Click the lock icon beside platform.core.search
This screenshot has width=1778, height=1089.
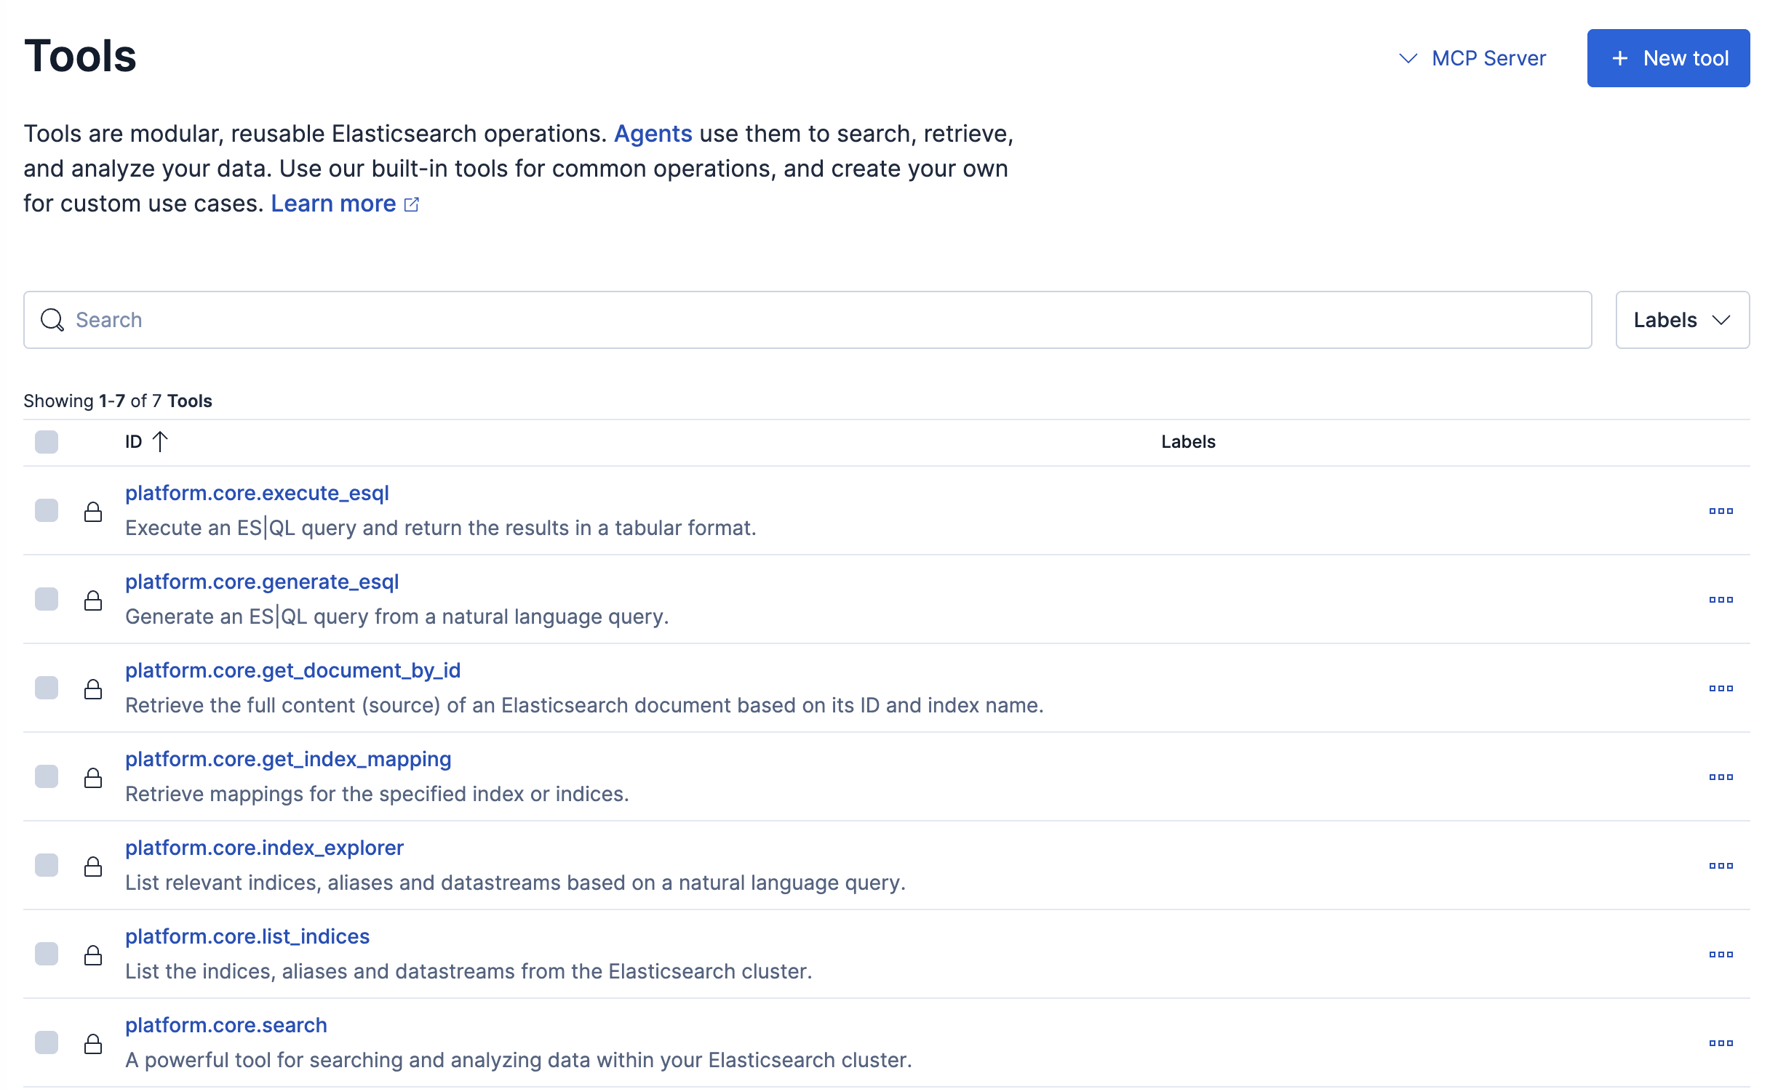click(95, 1042)
